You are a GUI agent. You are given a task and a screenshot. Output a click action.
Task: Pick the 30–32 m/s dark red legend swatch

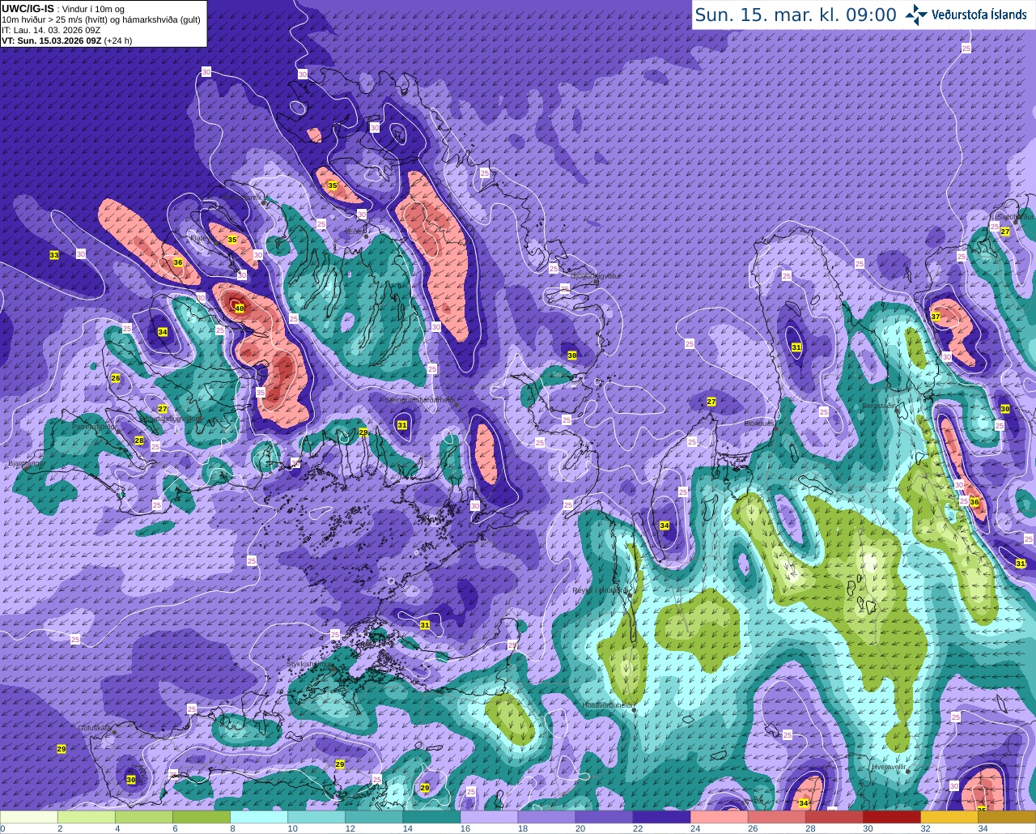coord(891,817)
